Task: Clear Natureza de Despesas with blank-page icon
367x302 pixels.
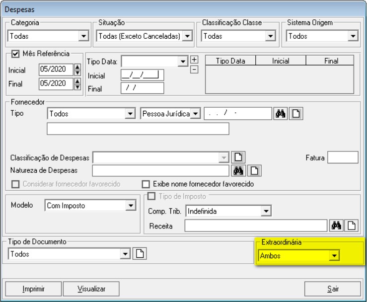Action: point(254,171)
